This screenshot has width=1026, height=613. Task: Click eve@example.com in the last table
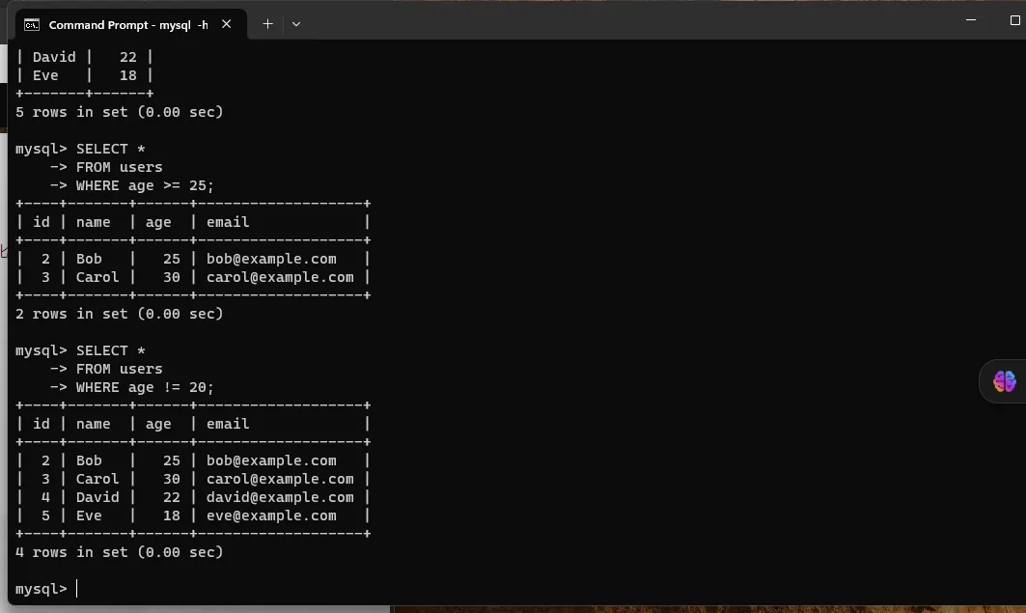tap(271, 515)
